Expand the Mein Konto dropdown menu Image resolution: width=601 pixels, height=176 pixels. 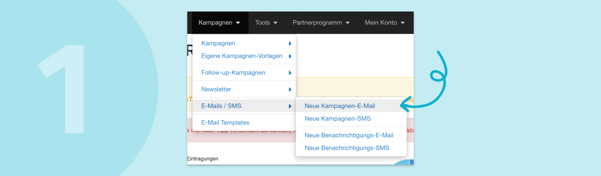[381, 23]
